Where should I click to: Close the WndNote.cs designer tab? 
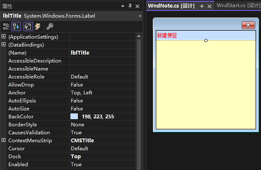click(209, 6)
